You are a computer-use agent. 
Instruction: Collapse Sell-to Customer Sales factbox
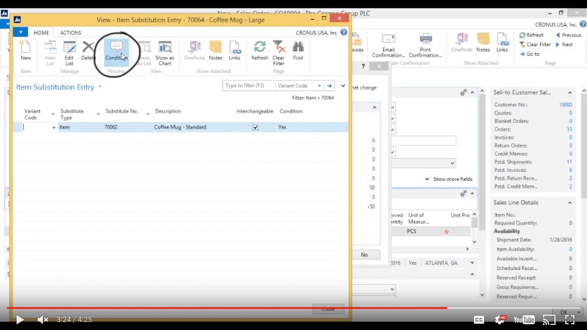pos(570,93)
